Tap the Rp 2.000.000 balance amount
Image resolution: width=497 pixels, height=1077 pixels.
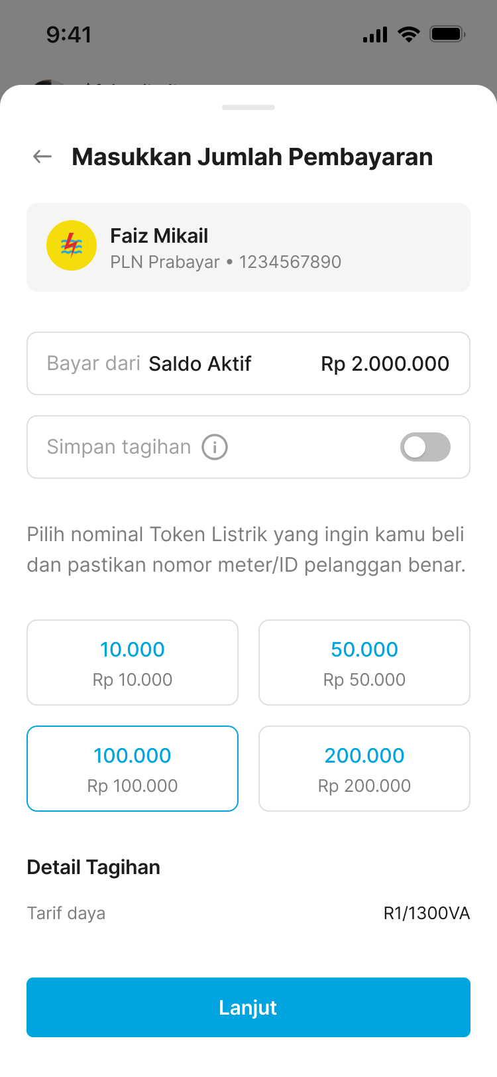click(x=385, y=363)
